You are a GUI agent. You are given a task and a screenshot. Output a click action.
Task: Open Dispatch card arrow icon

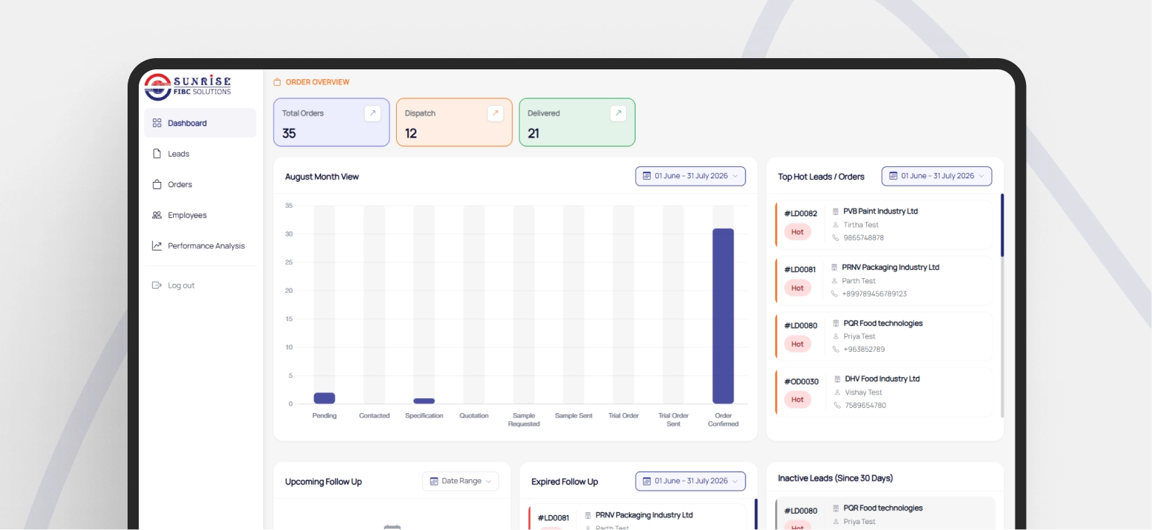click(495, 113)
